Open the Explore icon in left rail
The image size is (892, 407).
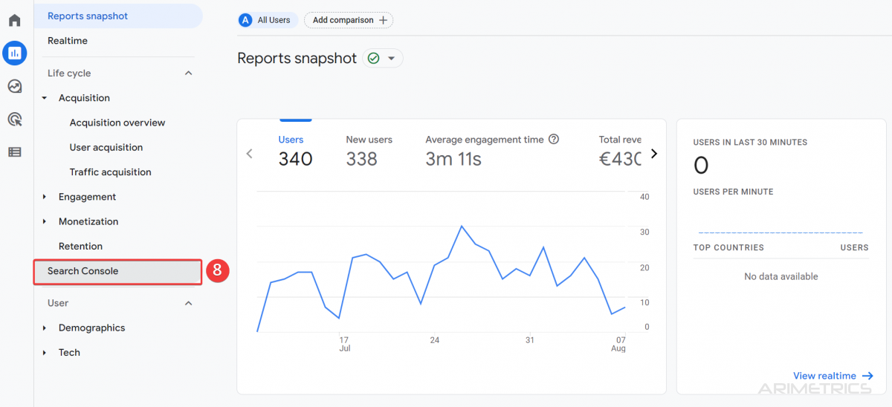[x=15, y=86]
